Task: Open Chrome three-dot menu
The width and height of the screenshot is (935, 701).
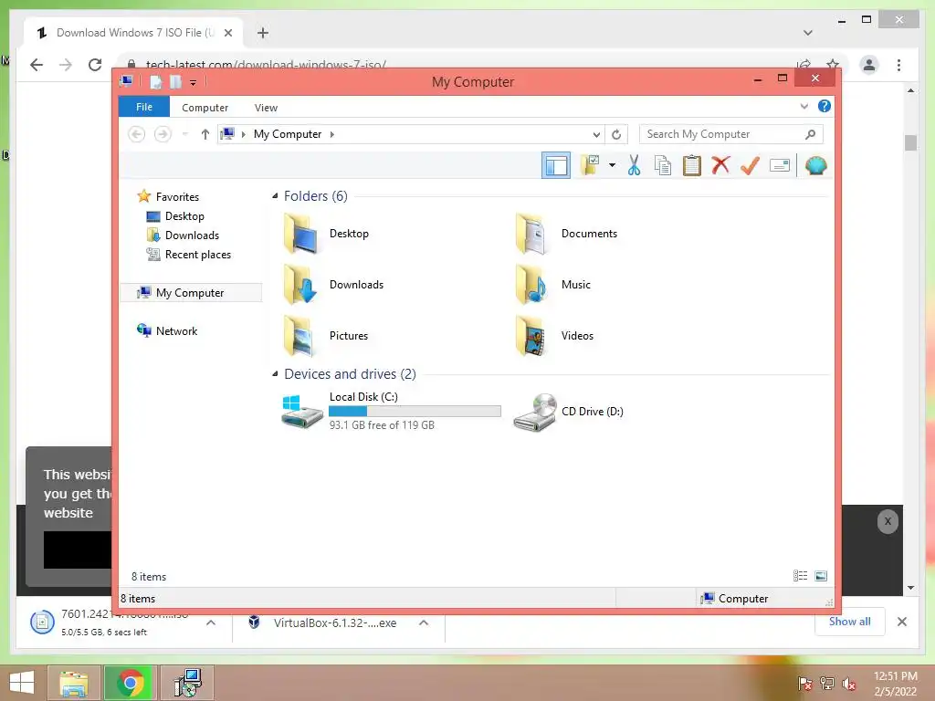Action: [898, 65]
